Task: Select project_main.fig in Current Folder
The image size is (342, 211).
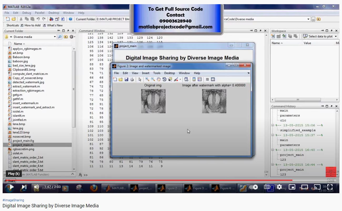Action: point(23,141)
